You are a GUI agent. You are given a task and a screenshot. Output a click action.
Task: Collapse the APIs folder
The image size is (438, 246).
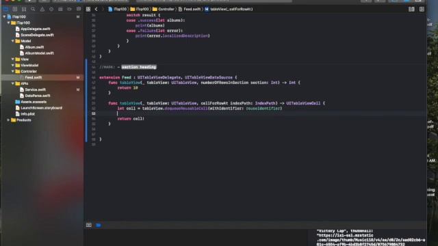point(12,83)
